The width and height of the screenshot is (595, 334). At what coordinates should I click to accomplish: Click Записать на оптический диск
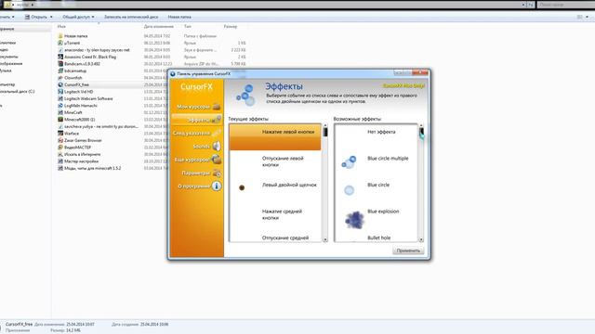[x=131, y=17]
